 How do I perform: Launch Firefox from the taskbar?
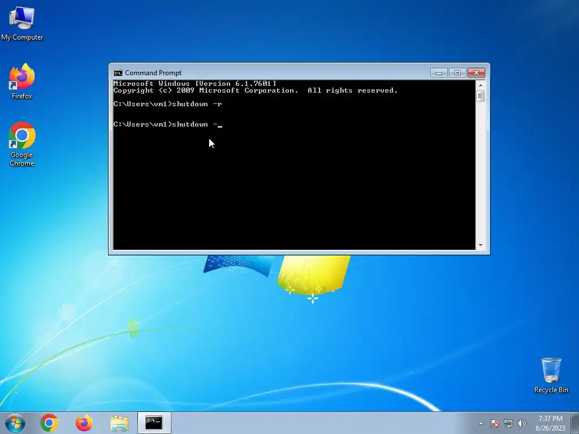click(x=84, y=423)
